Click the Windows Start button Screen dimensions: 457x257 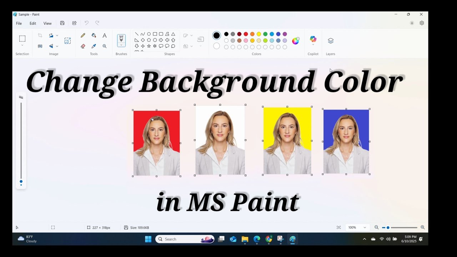[148, 239]
